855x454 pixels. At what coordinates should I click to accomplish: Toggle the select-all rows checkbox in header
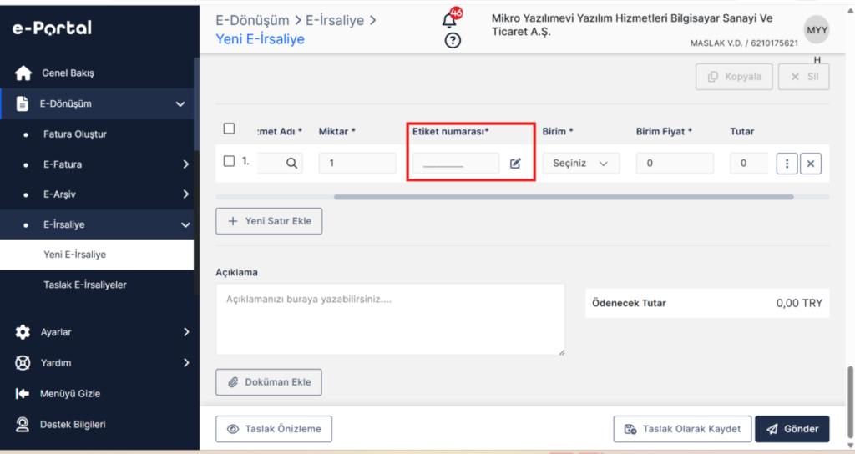coord(229,129)
